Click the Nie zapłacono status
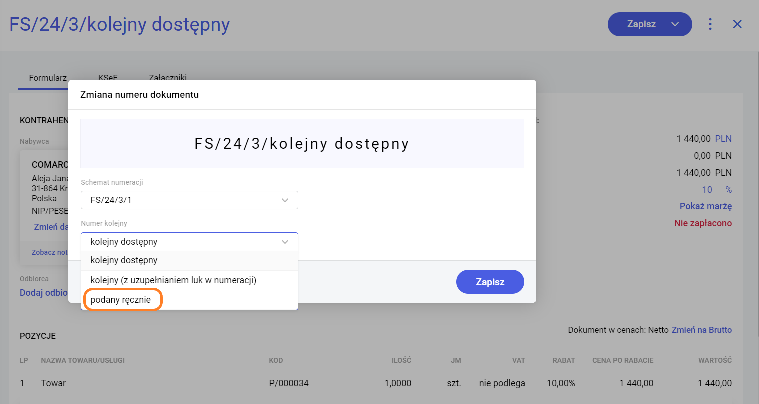This screenshot has width=759, height=404. [x=703, y=223]
